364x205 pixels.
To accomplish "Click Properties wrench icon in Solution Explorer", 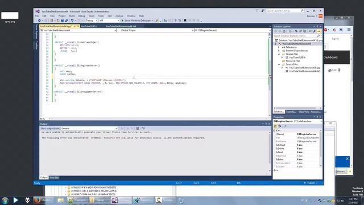I will pos(315,31).
